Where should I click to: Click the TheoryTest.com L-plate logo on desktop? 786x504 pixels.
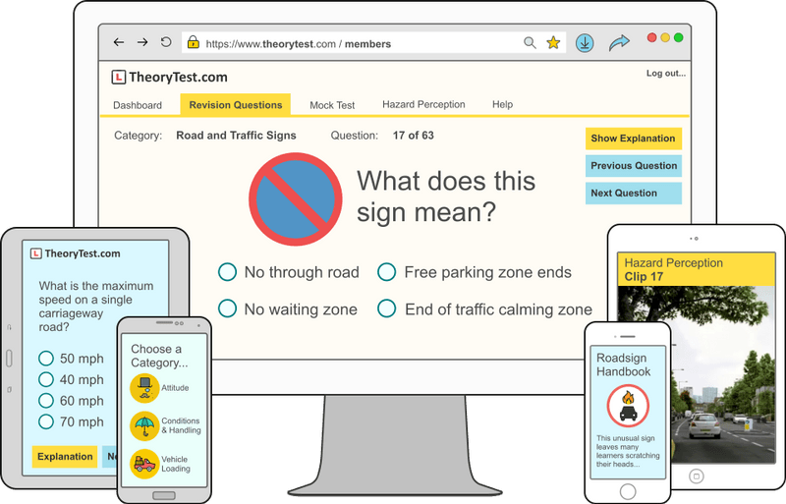pyautogui.click(x=118, y=78)
